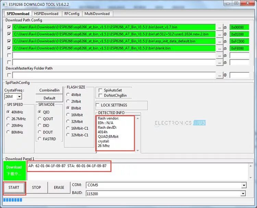The width and height of the screenshot is (257, 208).
Task: Open browse button for DeviceMasterKey folder path
Action: (219, 75)
